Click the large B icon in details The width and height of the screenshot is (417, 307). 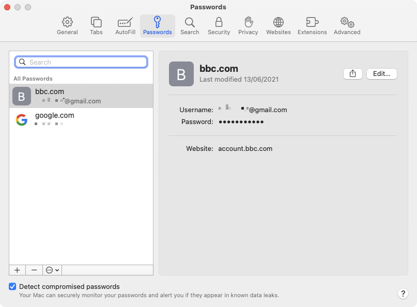[181, 74]
